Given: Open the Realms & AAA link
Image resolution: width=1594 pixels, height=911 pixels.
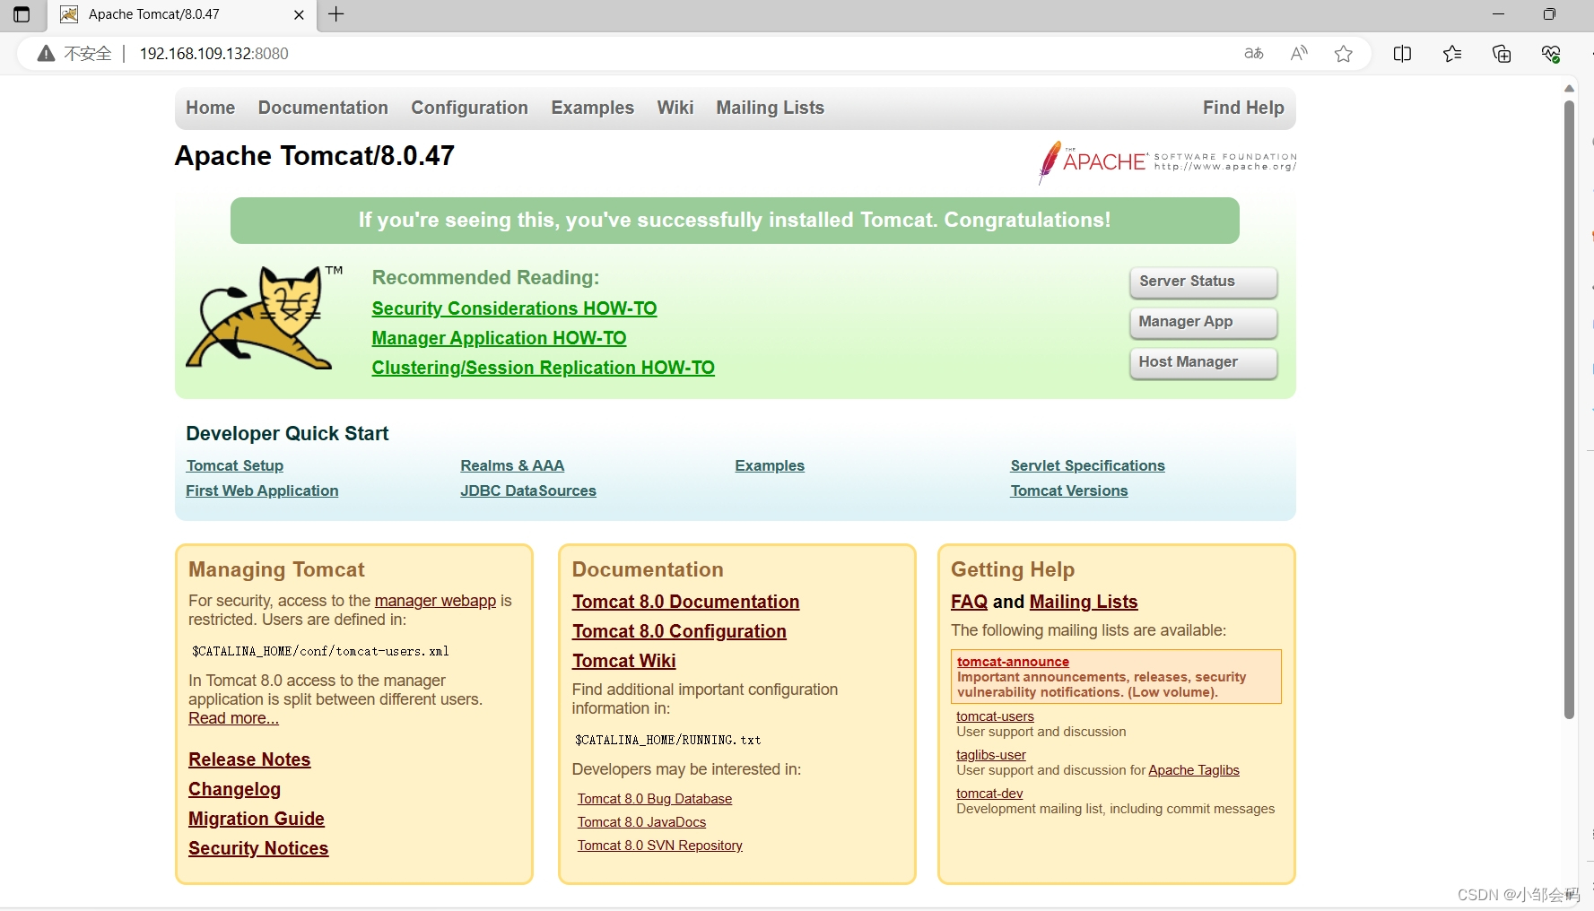Looking at the screenshot, I should pos(512,465).
